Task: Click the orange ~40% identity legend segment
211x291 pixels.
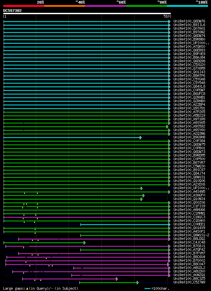Action: (65, 6)
